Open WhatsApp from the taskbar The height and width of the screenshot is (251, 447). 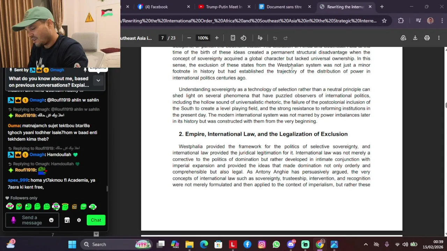point(276,244)
